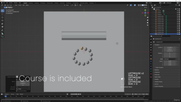Open the Object Data green triangle tab
This screenshot has width=181, height=102.
pos(151,71)
